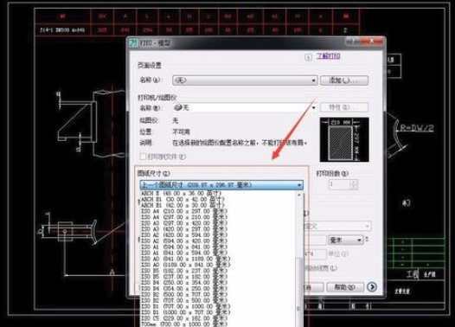Click the round expand-more-options arrow icon
The image size is (455, 327).
pos(372,287)
